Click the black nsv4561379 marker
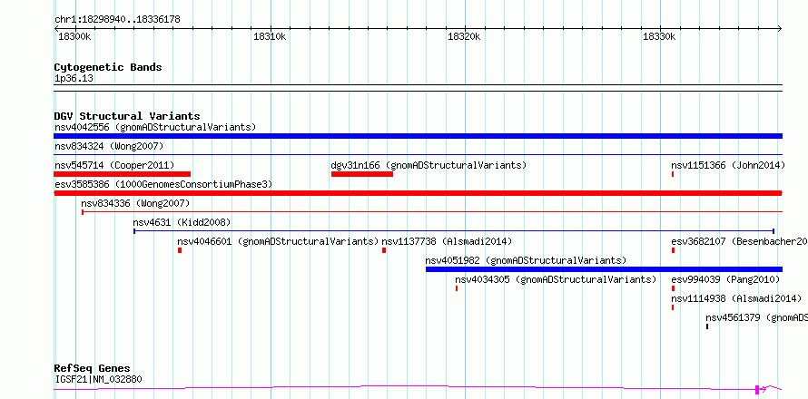The width and height of the screenshot is (808, 399). (x=707, y=326)
